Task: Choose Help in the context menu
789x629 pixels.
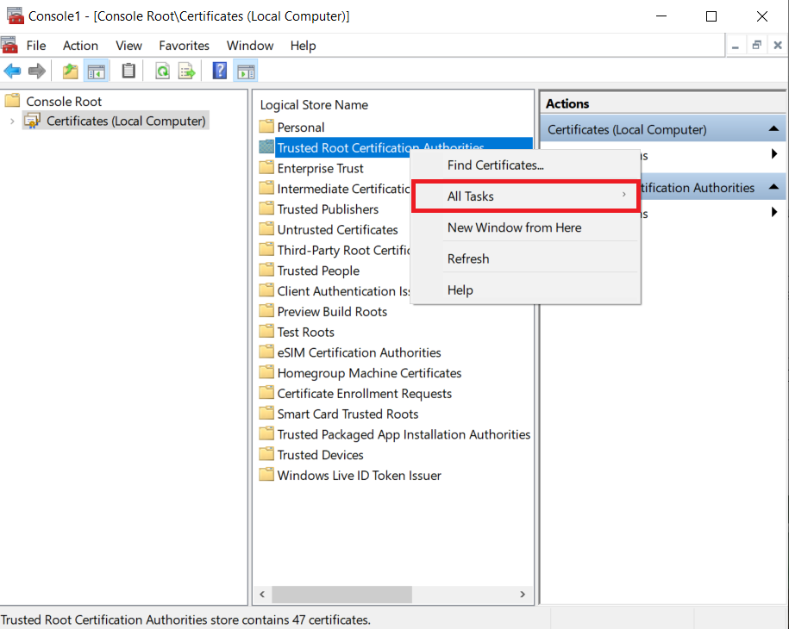Action: point(525,290)
